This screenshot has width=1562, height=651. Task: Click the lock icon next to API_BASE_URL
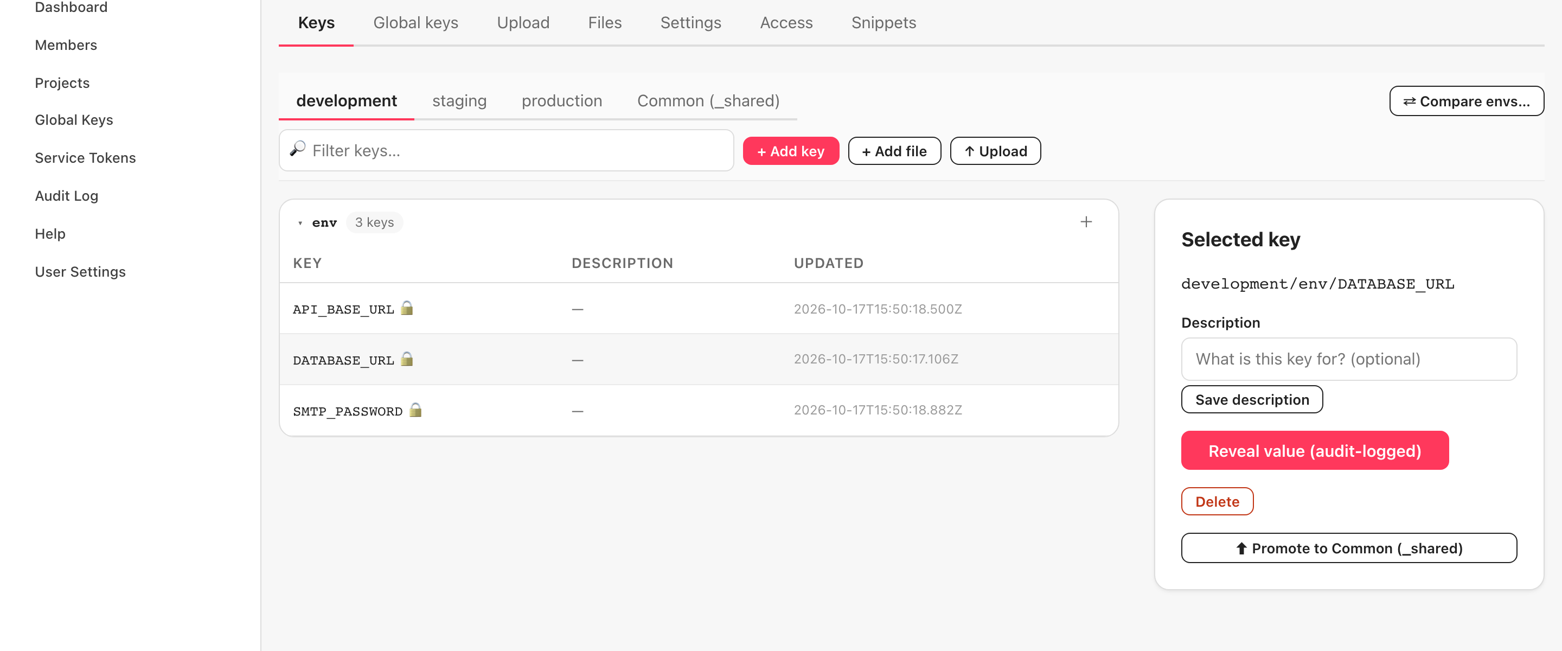[x=407, y=308]
